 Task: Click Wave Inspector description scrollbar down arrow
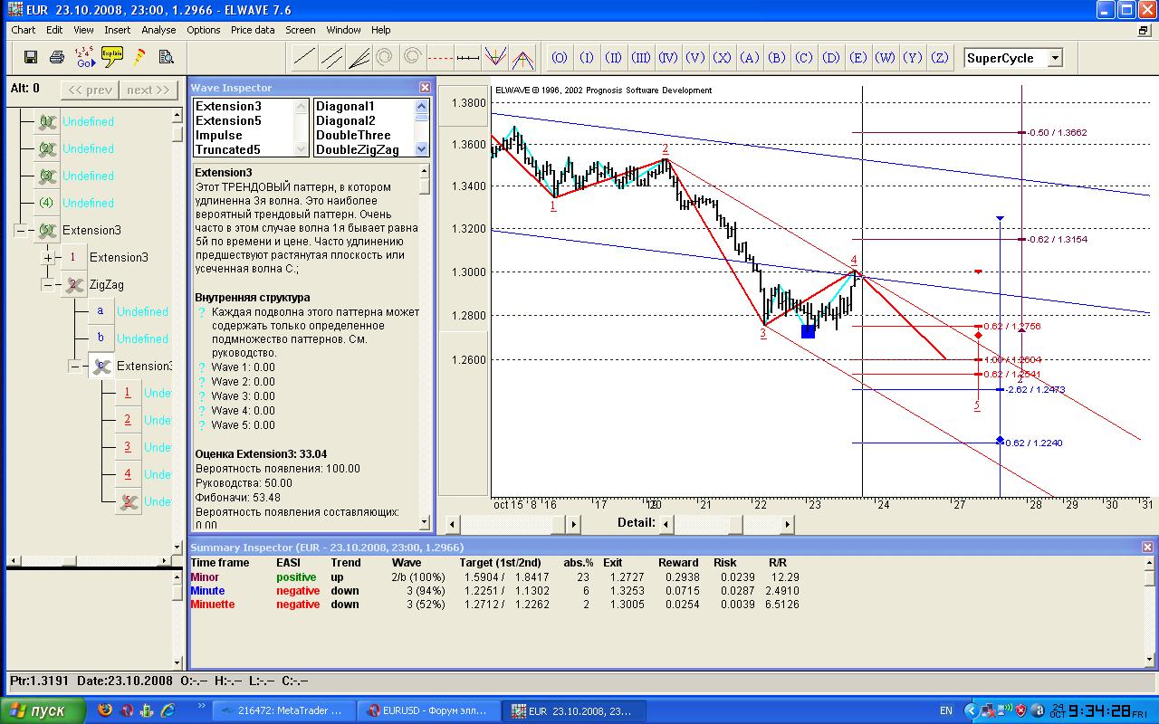click(425, 522)
